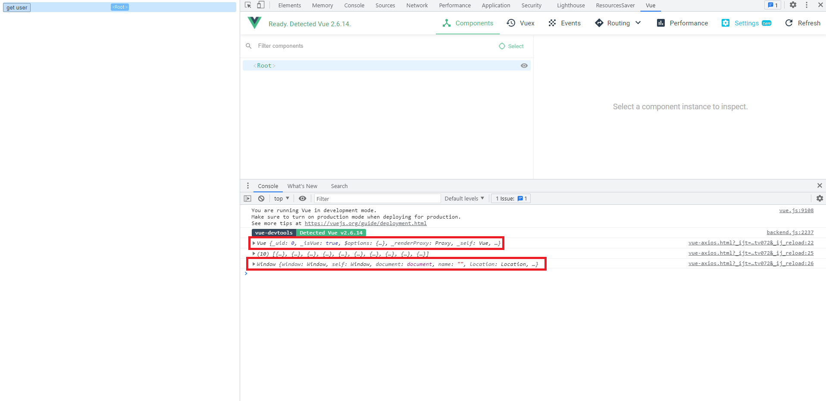The image size is (826, 401).
Task: Expand the Window object log entry
Action: click(254, 264)
